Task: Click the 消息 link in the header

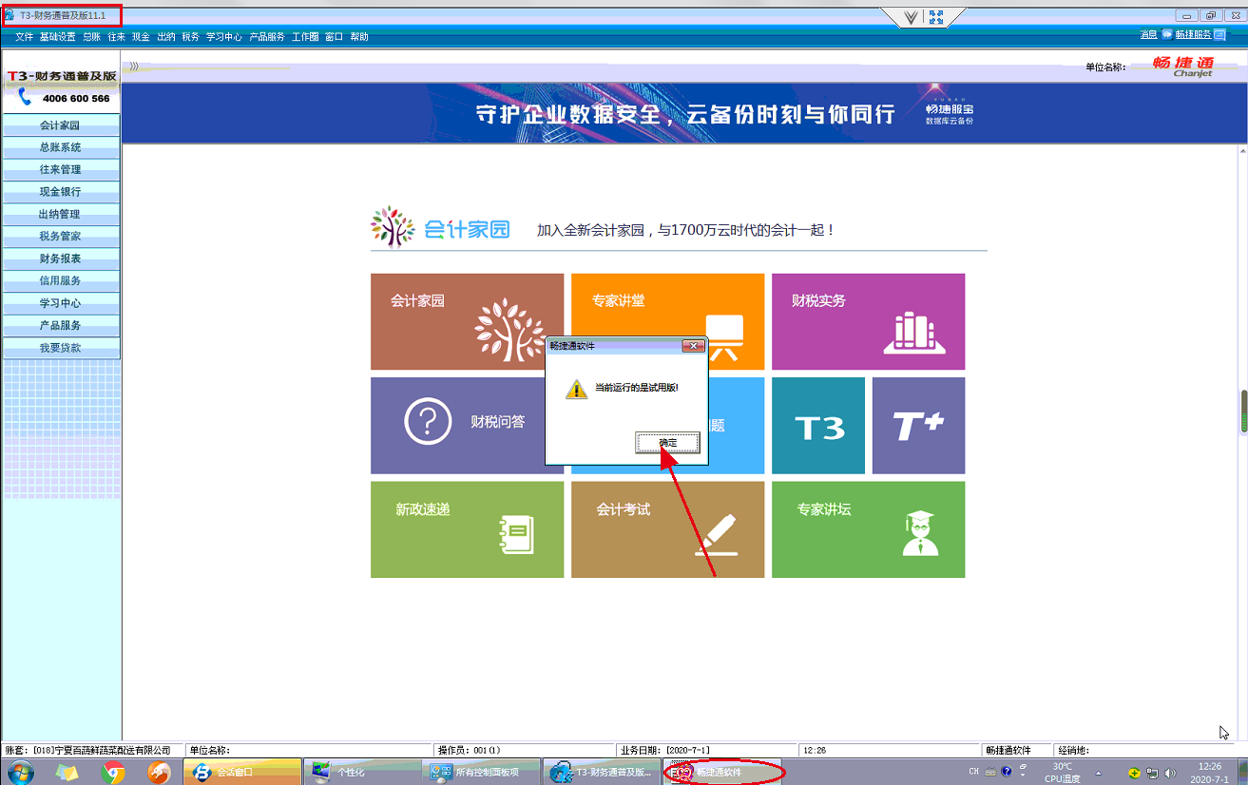Action: tap(1148, 34)
